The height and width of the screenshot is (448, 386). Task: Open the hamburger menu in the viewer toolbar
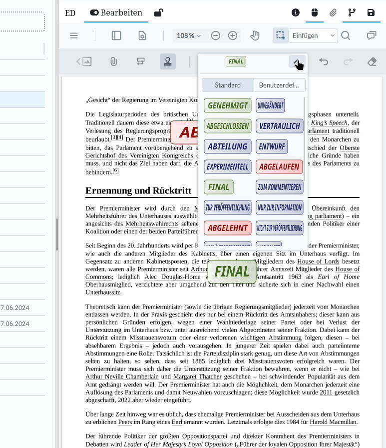coord(74,35)
